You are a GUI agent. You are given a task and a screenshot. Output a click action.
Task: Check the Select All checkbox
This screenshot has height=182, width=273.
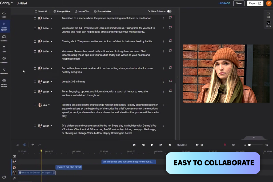pos(36,11)
